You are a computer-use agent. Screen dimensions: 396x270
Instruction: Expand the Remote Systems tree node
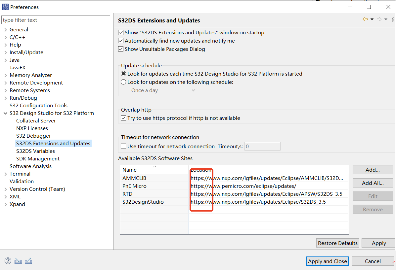point(6,90)
